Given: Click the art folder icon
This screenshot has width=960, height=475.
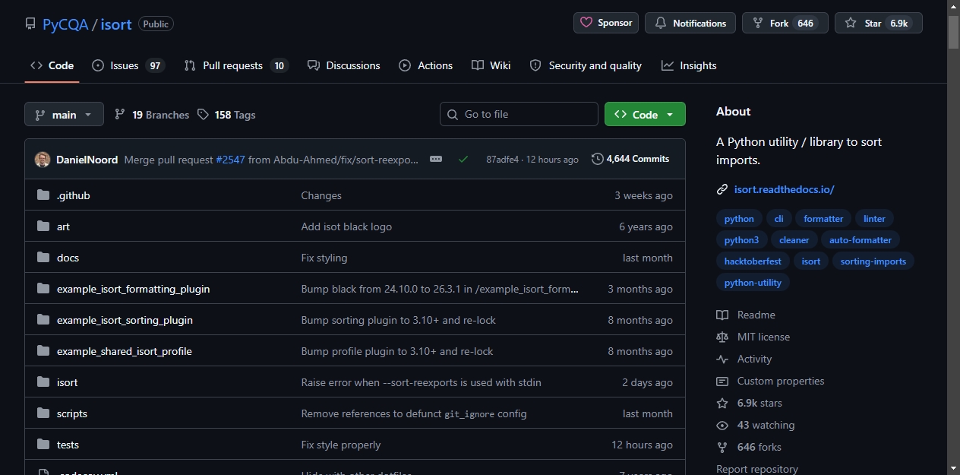Looking at the screenshot, I should (x=43, y=226).
